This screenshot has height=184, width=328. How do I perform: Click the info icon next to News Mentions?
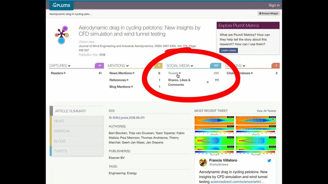133,73
